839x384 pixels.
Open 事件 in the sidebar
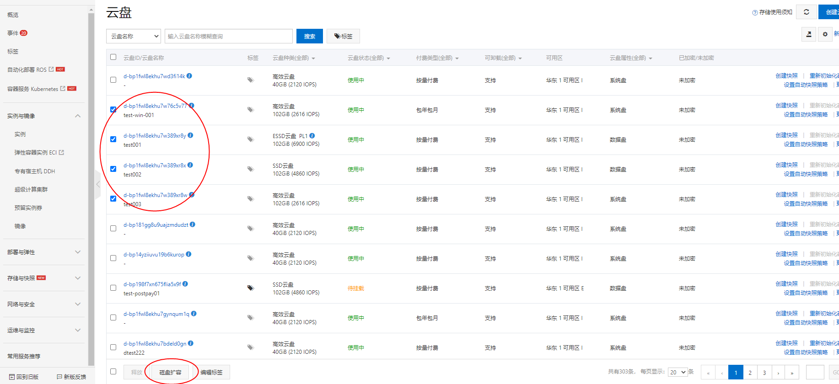coord(13,33)
